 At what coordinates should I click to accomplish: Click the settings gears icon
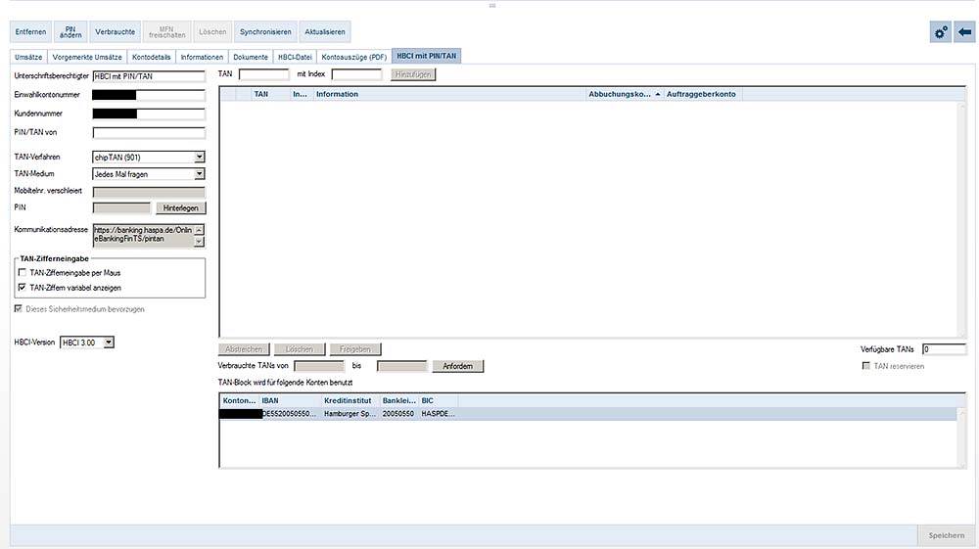click(x=940, y=32)
